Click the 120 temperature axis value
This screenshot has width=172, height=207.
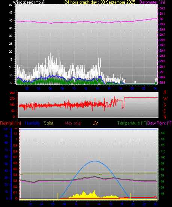click(x=163, y=145)
